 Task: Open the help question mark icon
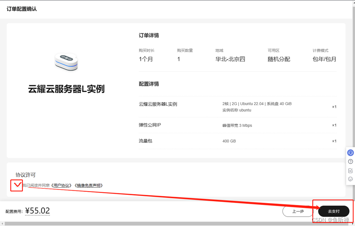(350, 161)
